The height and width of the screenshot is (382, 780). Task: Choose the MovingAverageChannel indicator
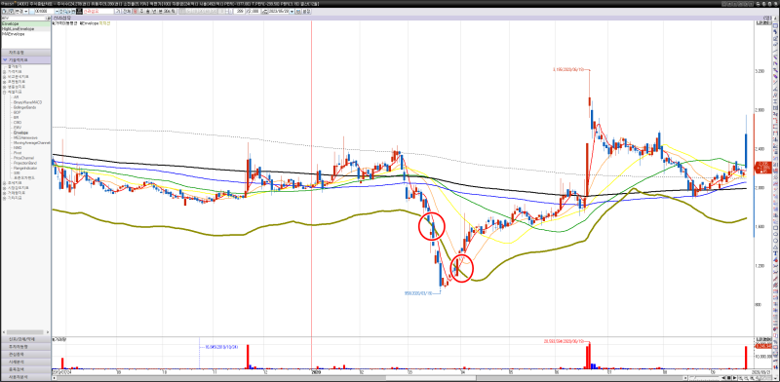tap(32, 142)
